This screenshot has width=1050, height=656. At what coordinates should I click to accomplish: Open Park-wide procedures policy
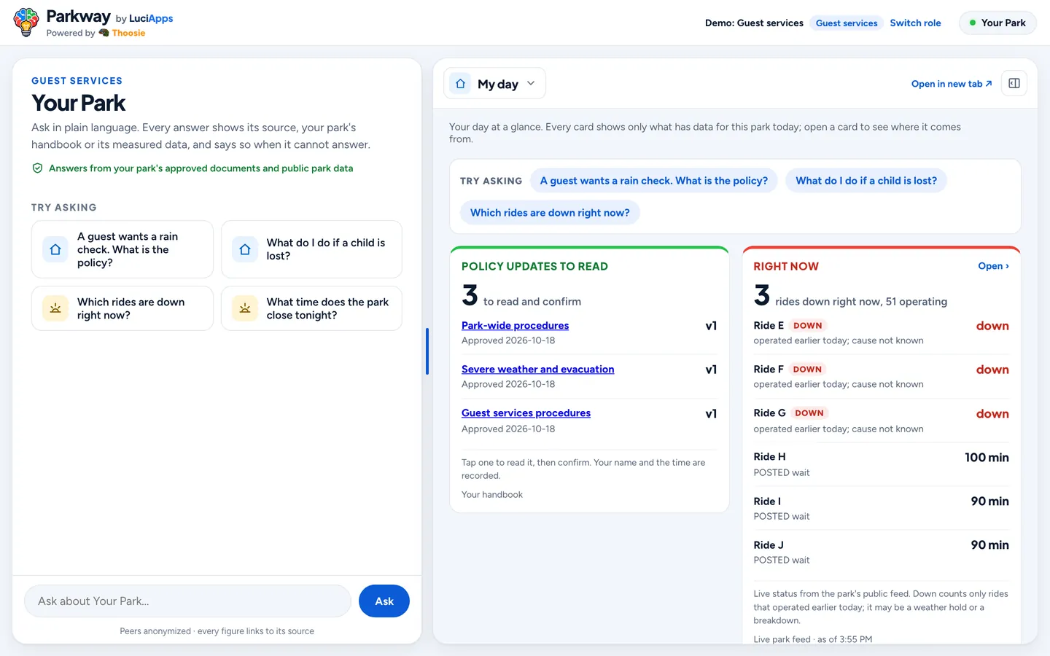[x=515, y=325]
